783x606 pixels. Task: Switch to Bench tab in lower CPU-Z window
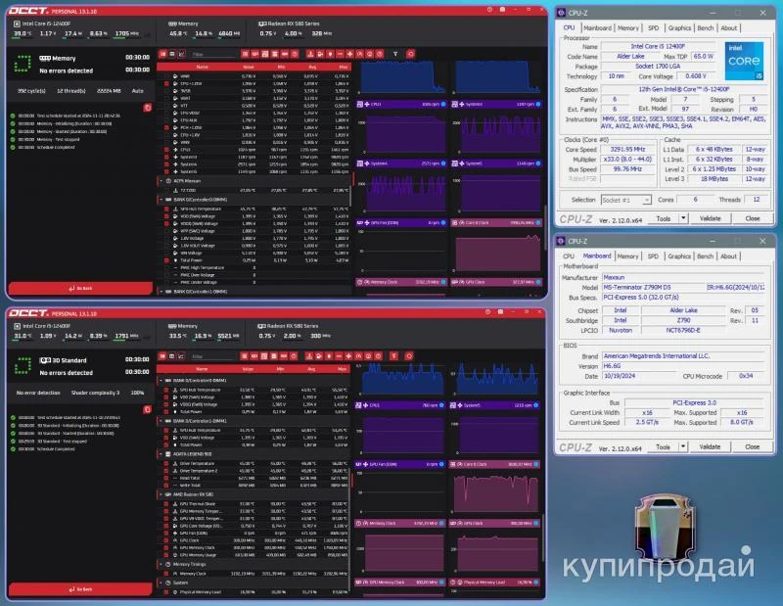click(x=707, y=256)
